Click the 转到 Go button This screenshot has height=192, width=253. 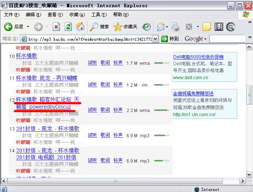pos(170,39)
